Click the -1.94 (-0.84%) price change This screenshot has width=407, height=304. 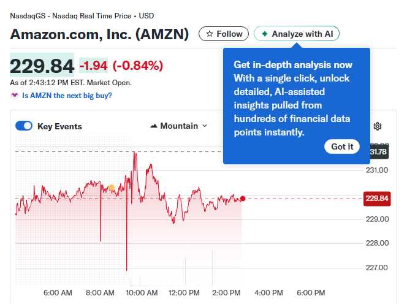pos(121,66)
